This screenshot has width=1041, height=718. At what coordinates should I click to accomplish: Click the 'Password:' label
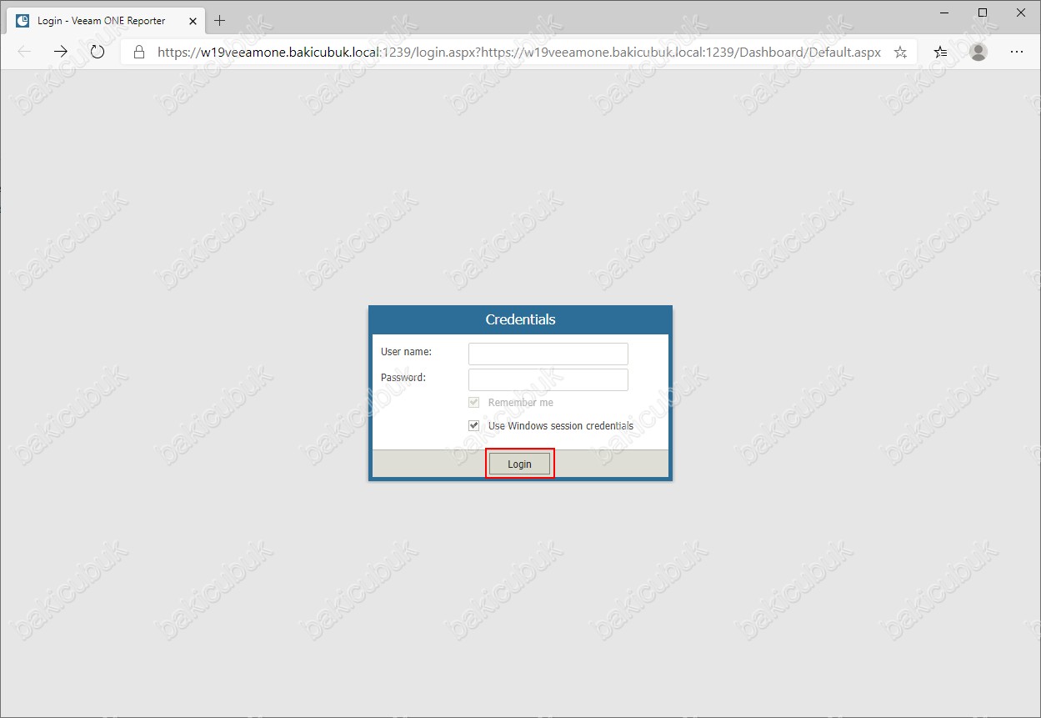pos(403,378)
